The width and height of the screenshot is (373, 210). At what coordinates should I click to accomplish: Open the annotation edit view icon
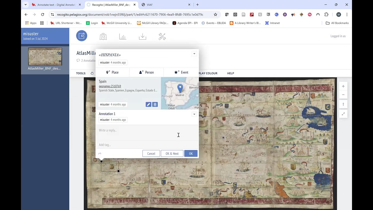(82, 36)
